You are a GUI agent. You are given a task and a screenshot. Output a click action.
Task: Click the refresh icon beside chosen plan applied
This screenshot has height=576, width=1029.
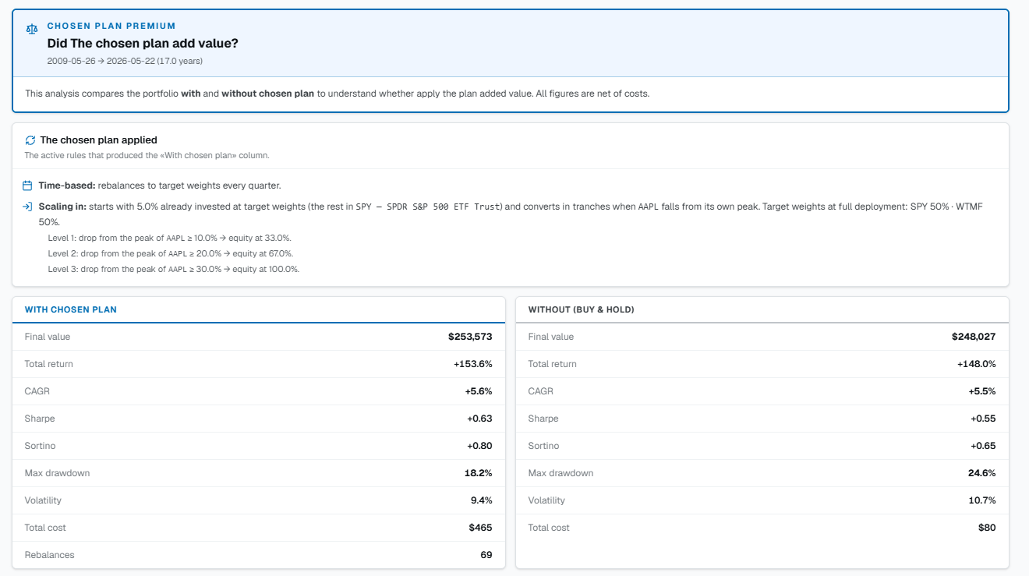30,140
